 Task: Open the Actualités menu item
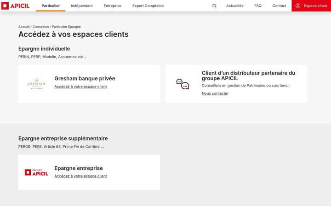235,6
